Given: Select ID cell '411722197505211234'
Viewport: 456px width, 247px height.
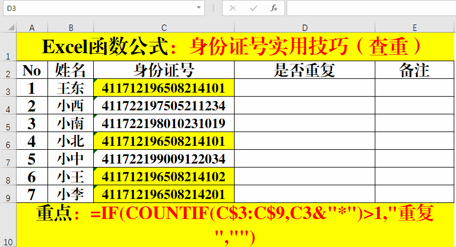Looking at the screenshot, I should [164, 105].
